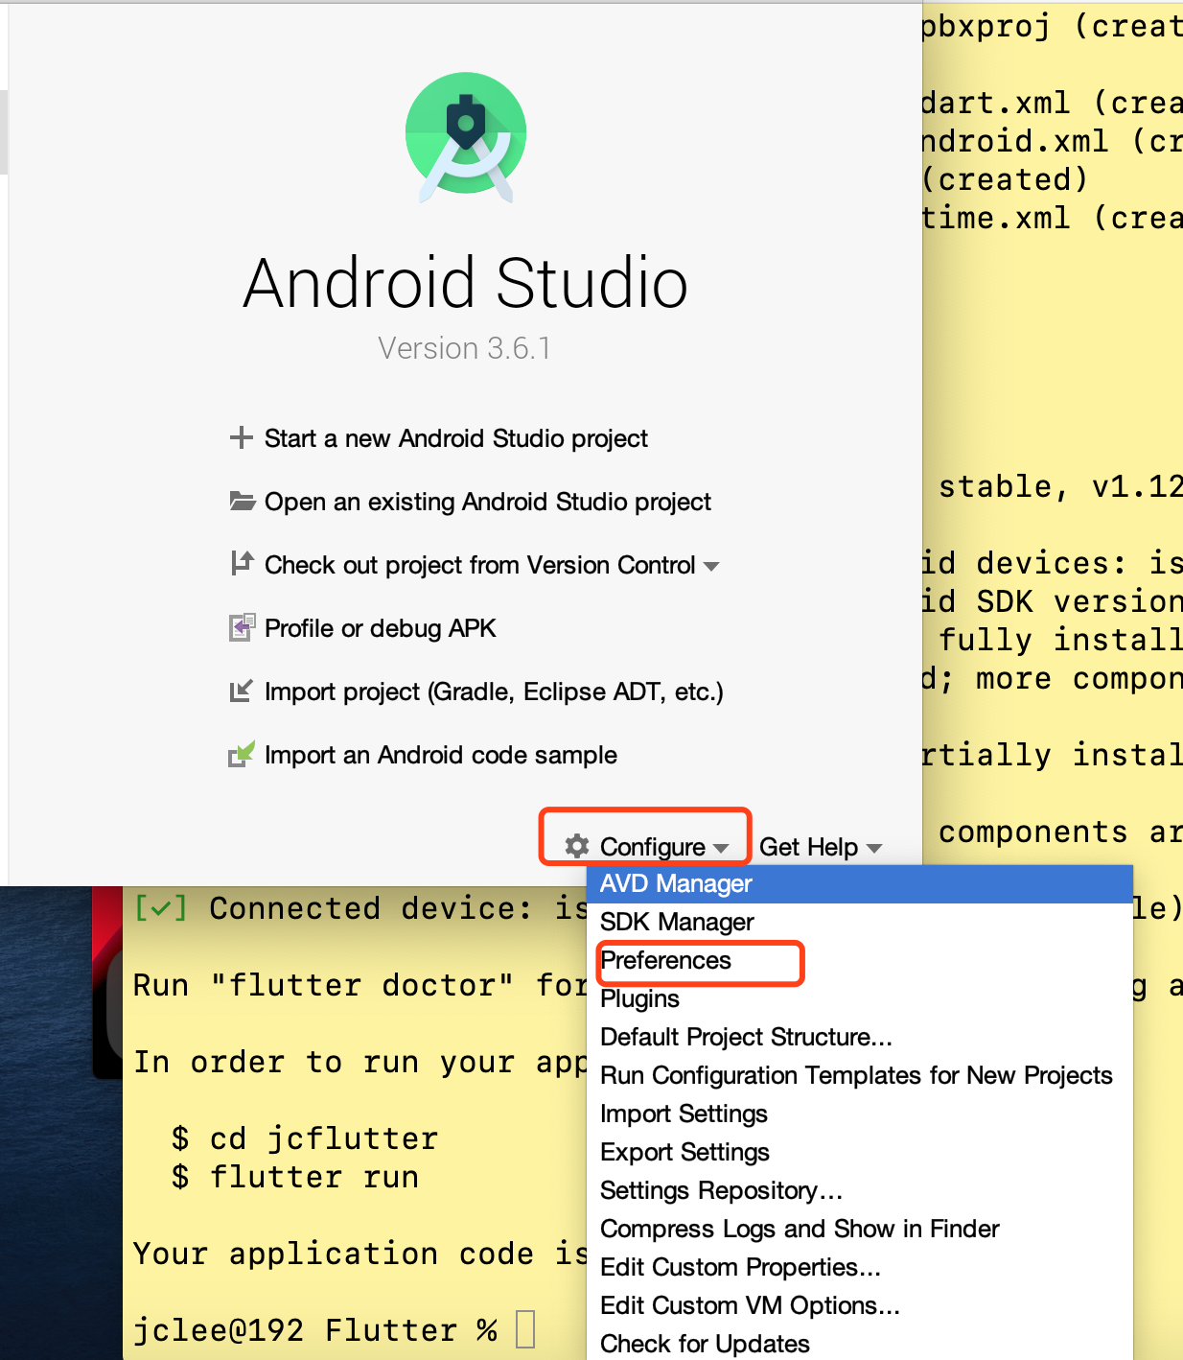Click the terminal prompt 'jclee@192 Flutter %'
The image size is (1183, 1360).
pos(315,1330)
